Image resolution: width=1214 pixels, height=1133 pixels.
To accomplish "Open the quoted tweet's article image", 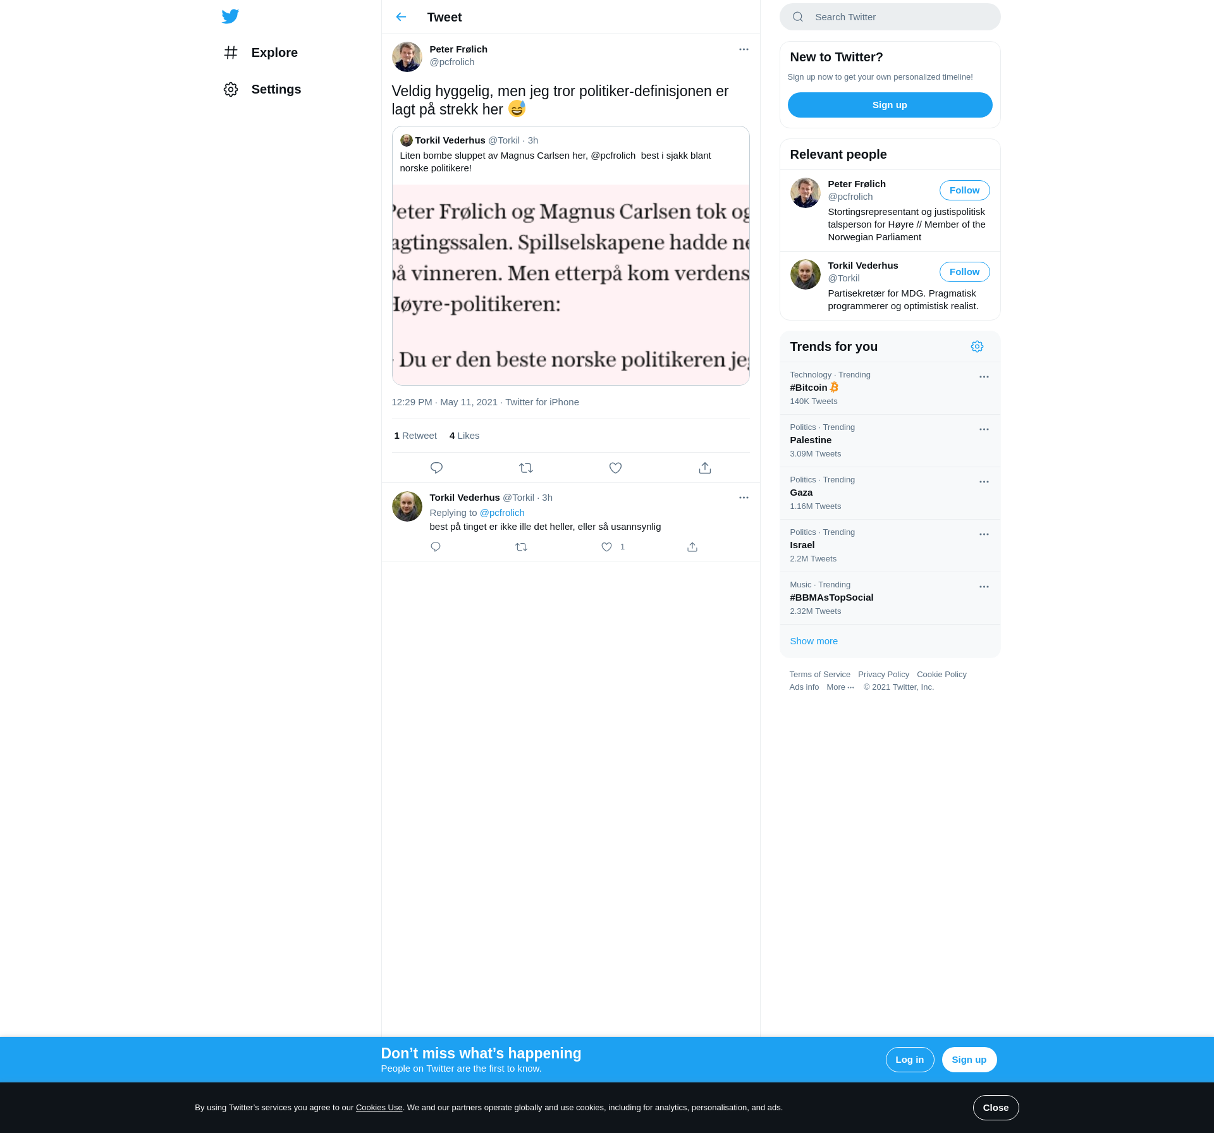I will pos(571,285).
